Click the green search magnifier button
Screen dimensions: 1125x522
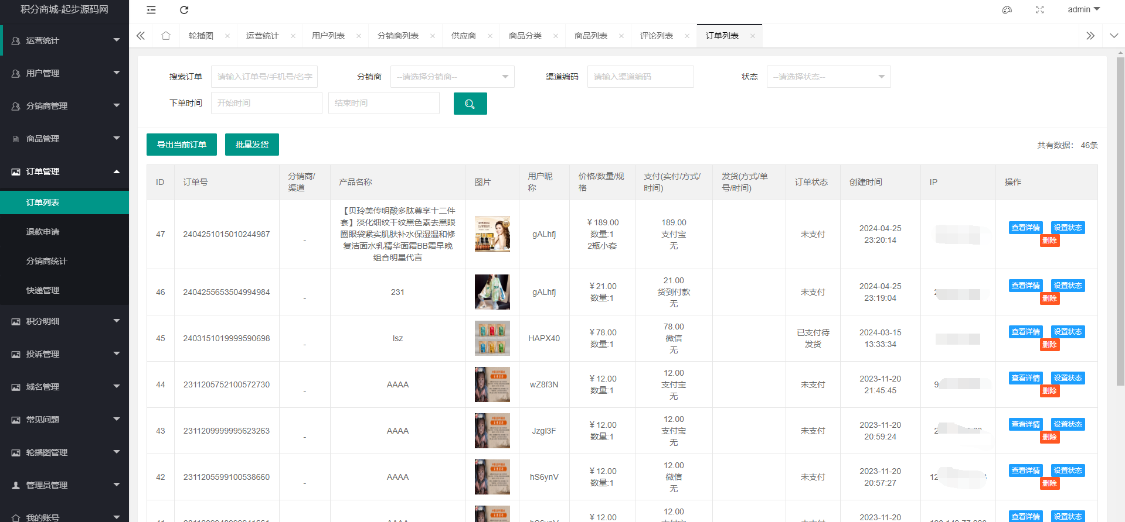coord(470,104)
